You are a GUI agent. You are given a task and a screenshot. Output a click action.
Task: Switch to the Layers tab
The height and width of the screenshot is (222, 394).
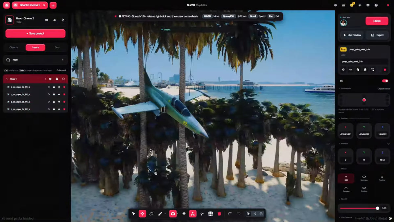click(x=35, y=47)
